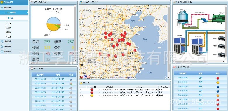Screen dimensions: 228x111
Task: Click the green chiller unit in the diagram
Action: [218, 19]
